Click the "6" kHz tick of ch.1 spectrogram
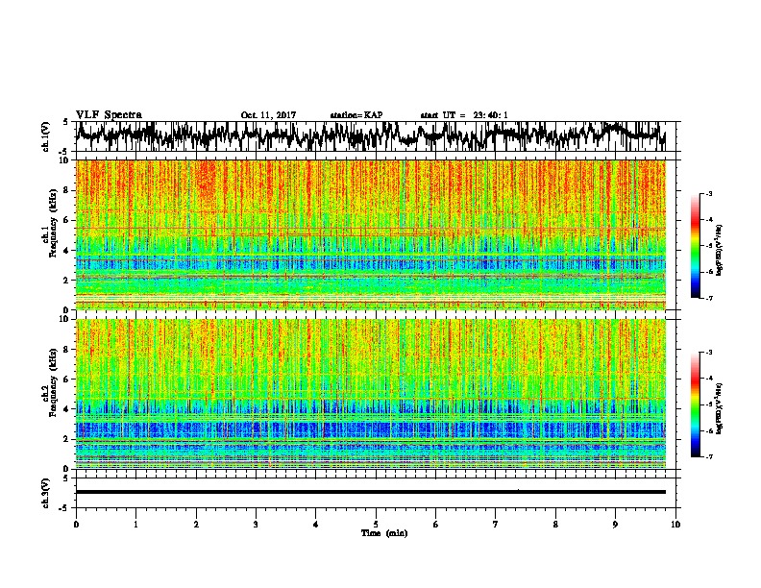The width and height of the screenshot is (761, 588). pyautogui.click(x=68, y=220)
